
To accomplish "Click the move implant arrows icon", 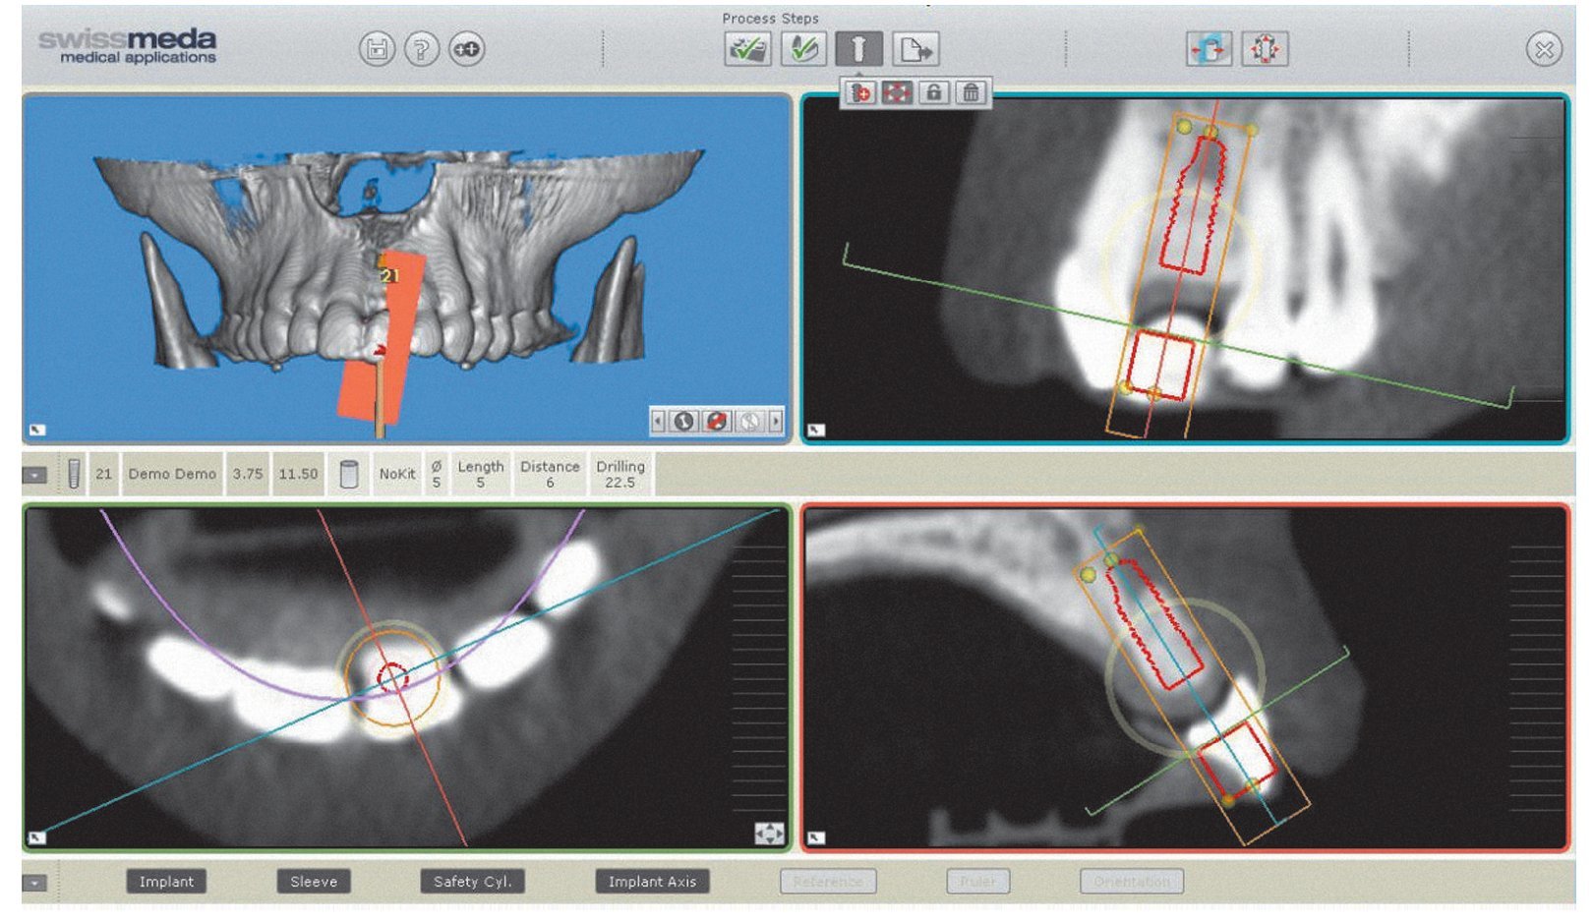I will click(x=897, y=92).
